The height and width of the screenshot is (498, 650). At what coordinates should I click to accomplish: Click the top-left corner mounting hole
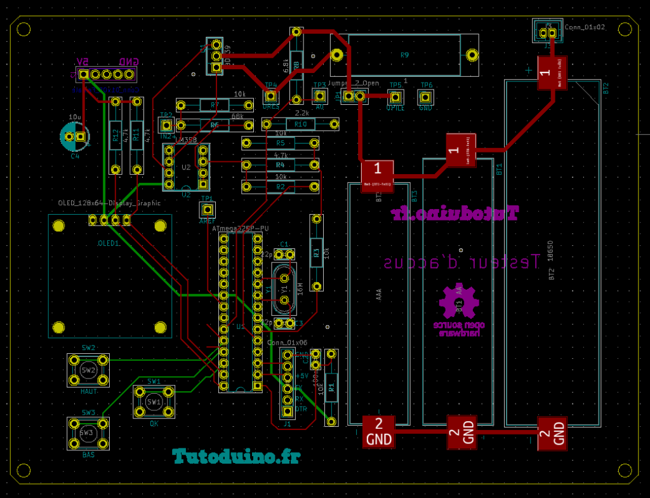tap(23, 29)
